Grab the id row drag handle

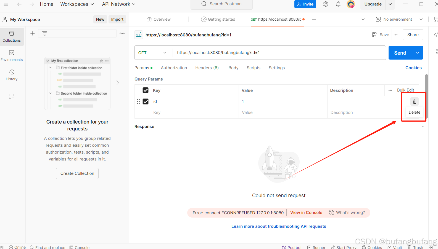pos(138,101)
